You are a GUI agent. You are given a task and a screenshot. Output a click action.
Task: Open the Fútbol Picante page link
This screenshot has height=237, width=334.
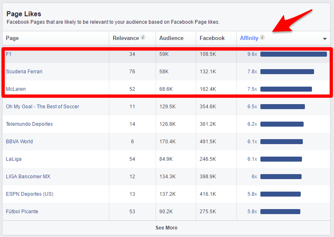tap(22, 212)
